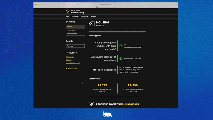Open the Mentalhealth.ca.gov resource link
Viewport: 213px width, 120px height.
tap(73, 63)
